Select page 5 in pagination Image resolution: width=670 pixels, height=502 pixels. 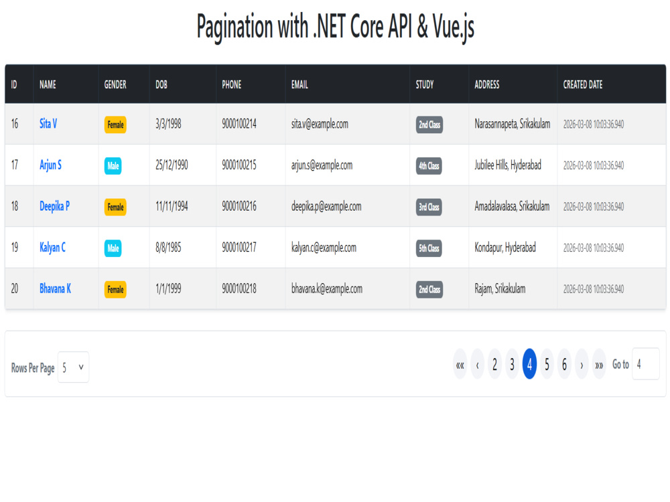547,364
